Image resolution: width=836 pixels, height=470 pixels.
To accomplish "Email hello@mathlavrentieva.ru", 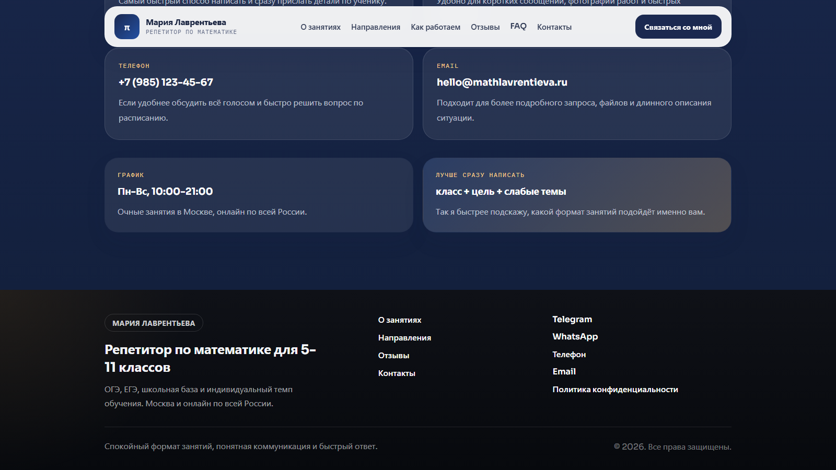I will 502,82.
